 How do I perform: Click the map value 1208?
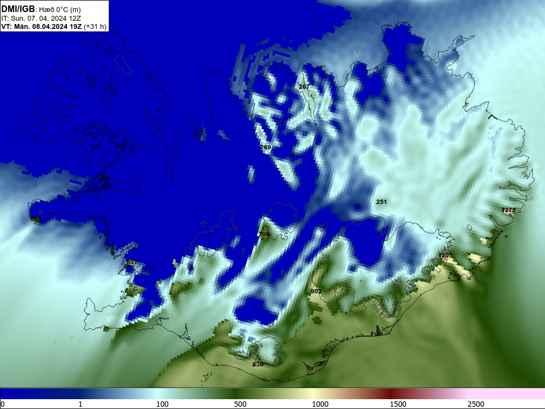coord(446,256)
